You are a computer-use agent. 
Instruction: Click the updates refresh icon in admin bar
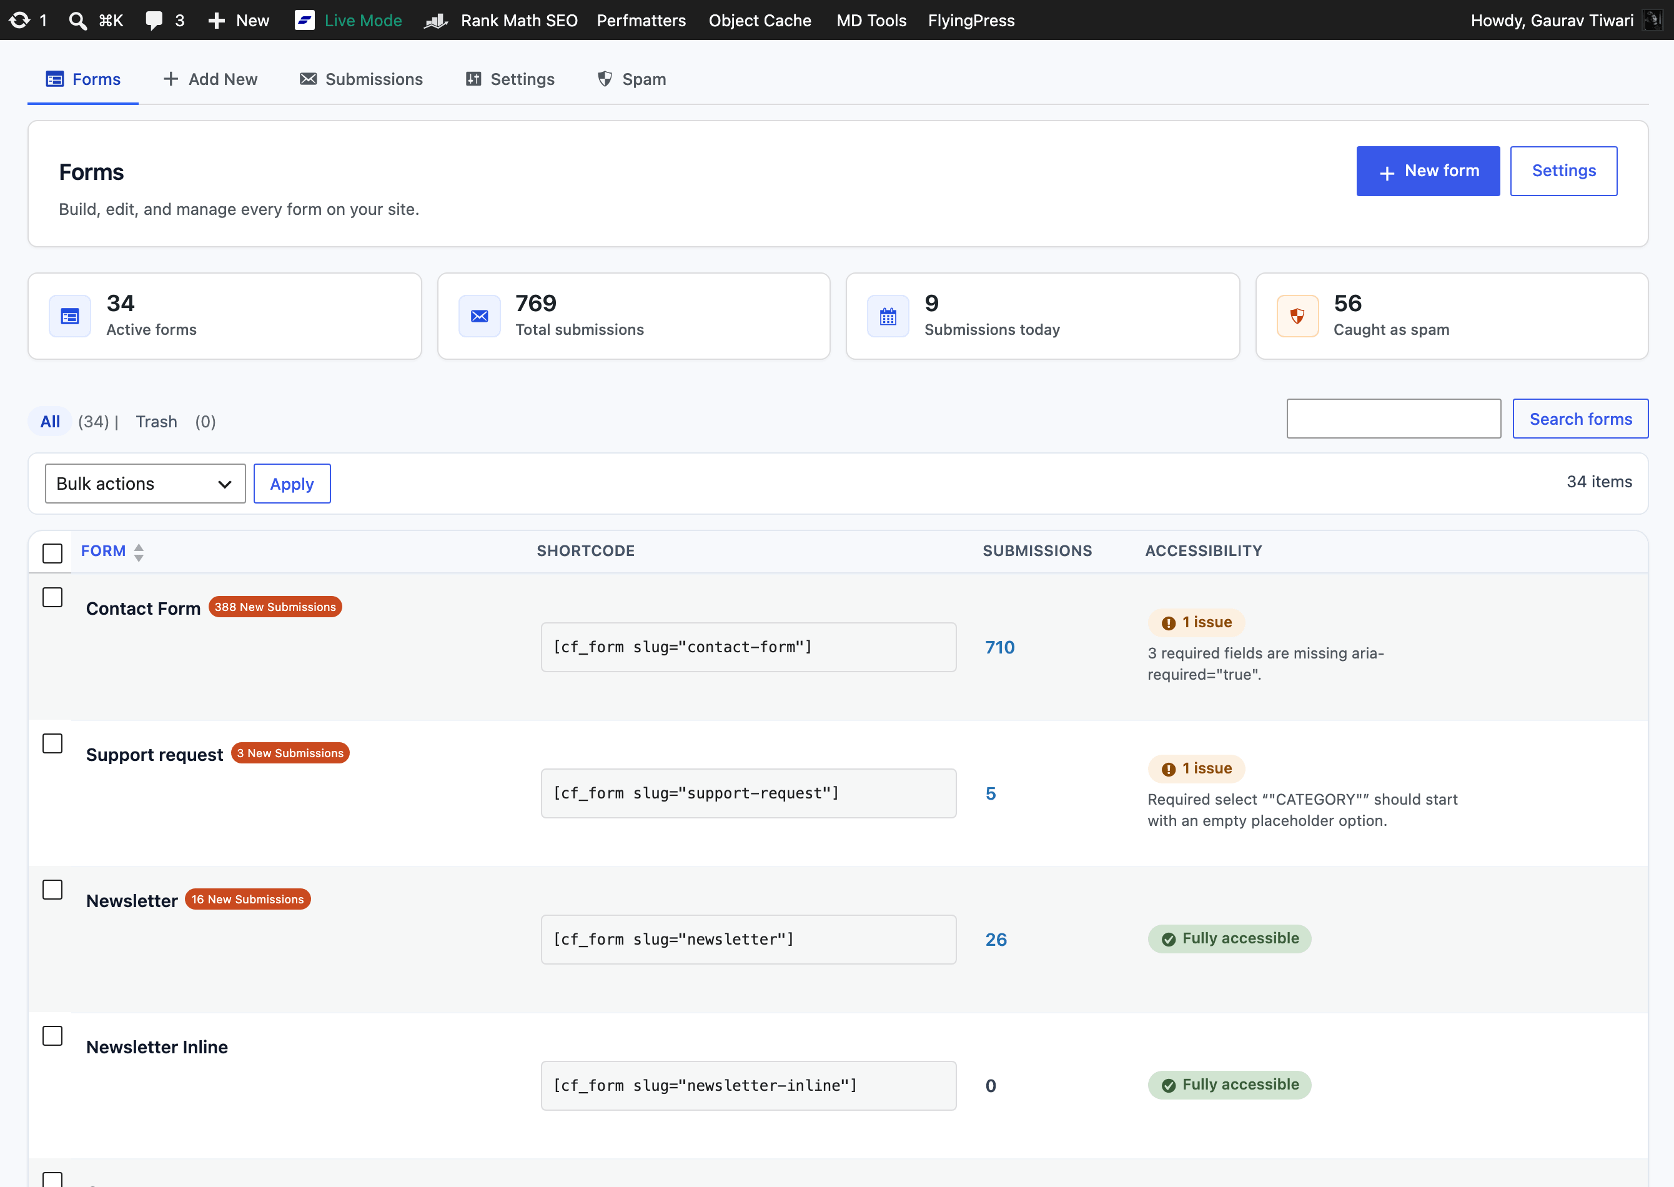pyautogui.click(x=19, y=20)
